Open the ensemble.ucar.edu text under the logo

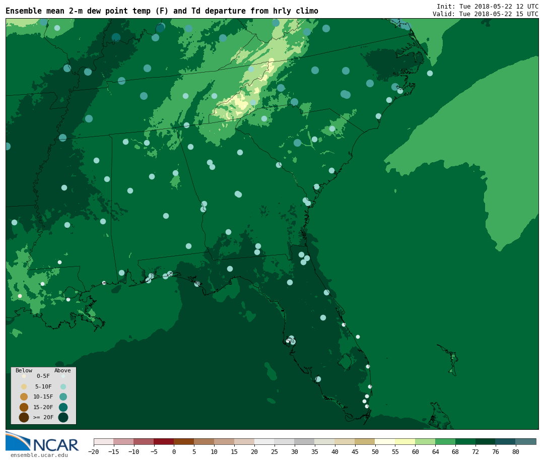[39, 455]
